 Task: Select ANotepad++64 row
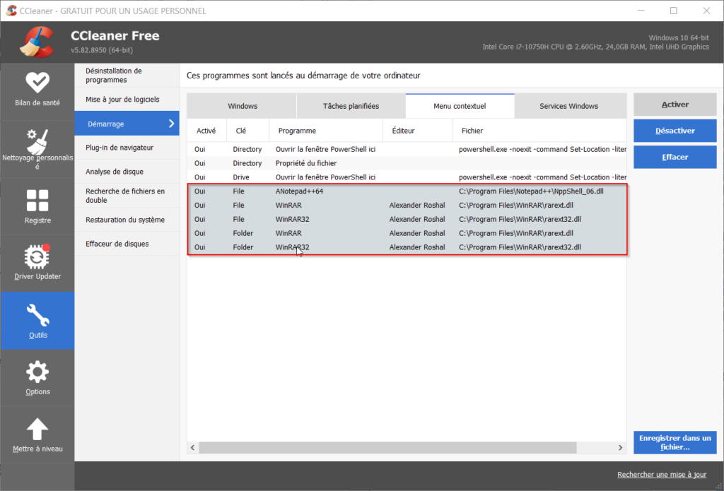click(407, 191)
